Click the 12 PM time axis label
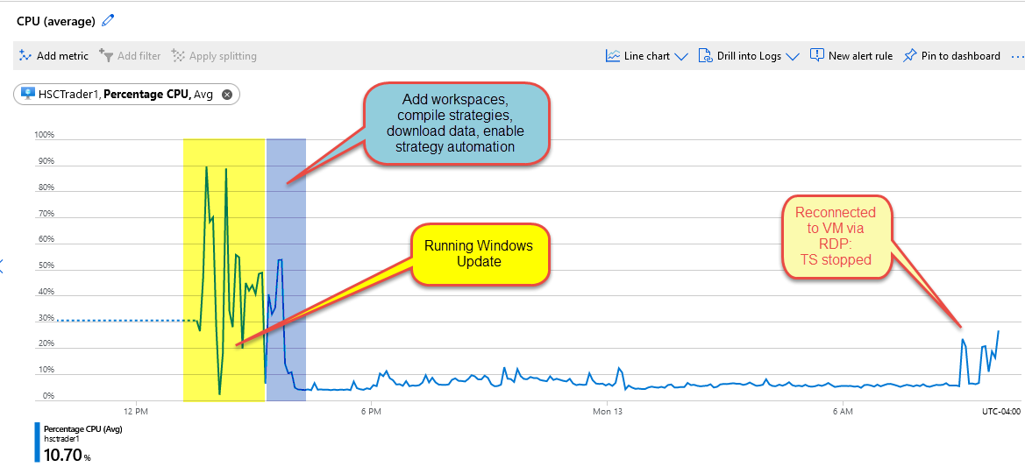Viewport: 1025px width, 474px height. point(135,411)
